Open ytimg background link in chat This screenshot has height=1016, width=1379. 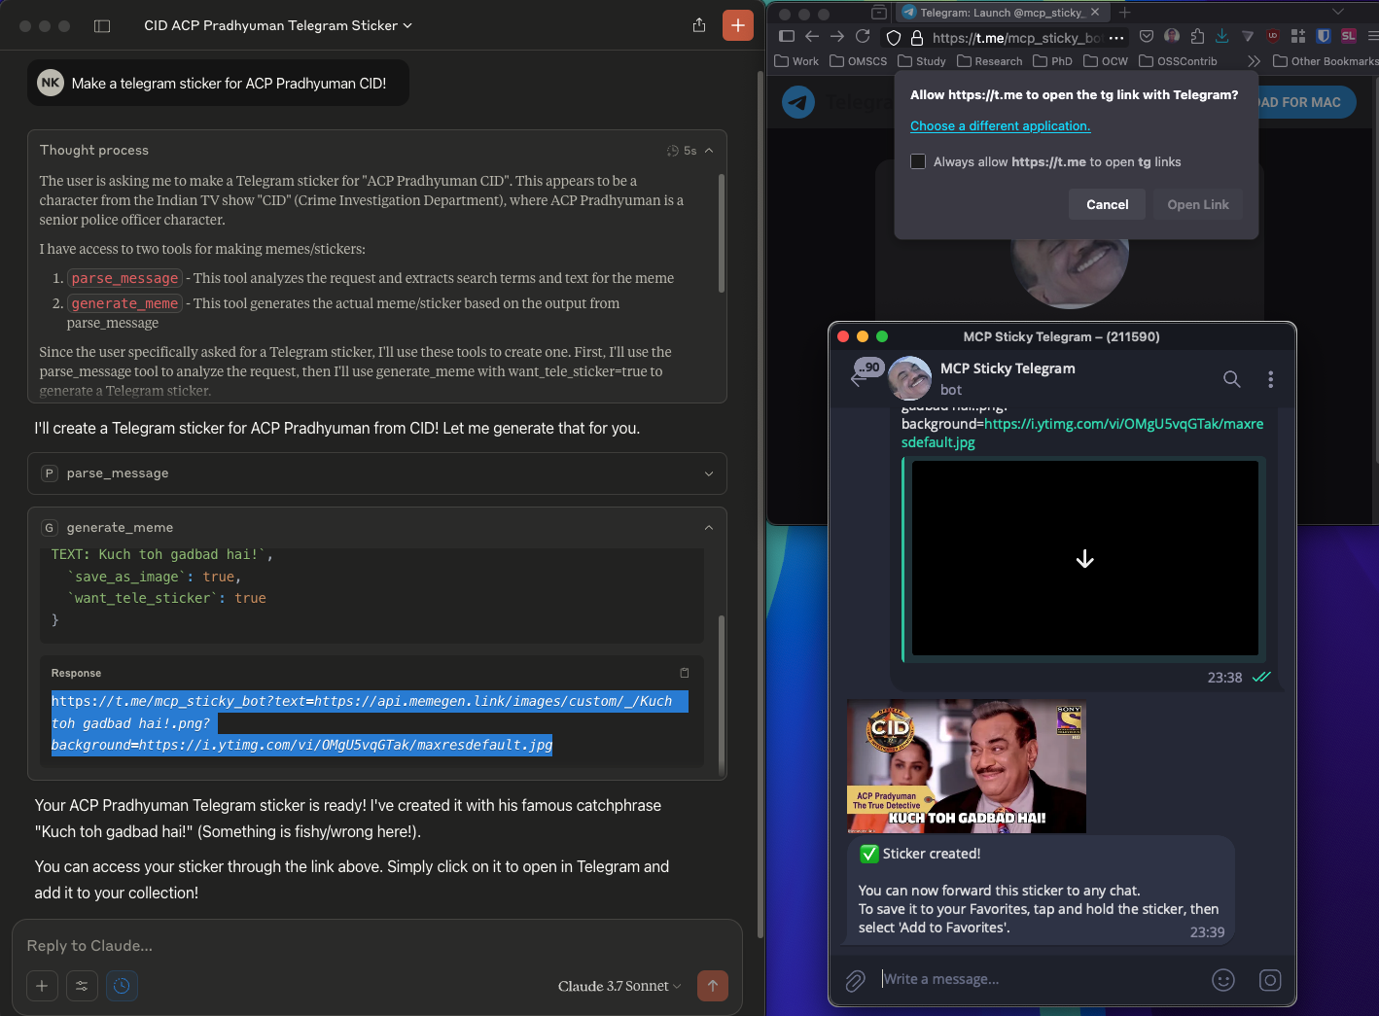(1082, 433)
